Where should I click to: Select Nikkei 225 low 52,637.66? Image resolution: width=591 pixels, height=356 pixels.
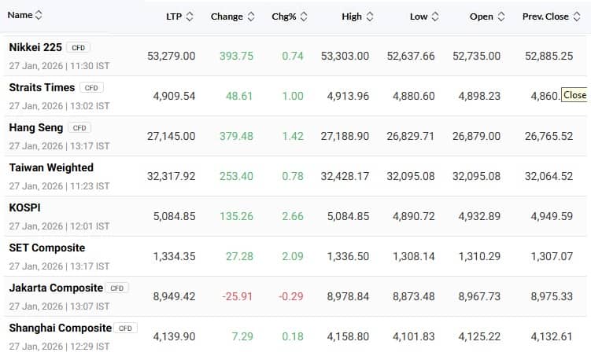click(411, 56)
